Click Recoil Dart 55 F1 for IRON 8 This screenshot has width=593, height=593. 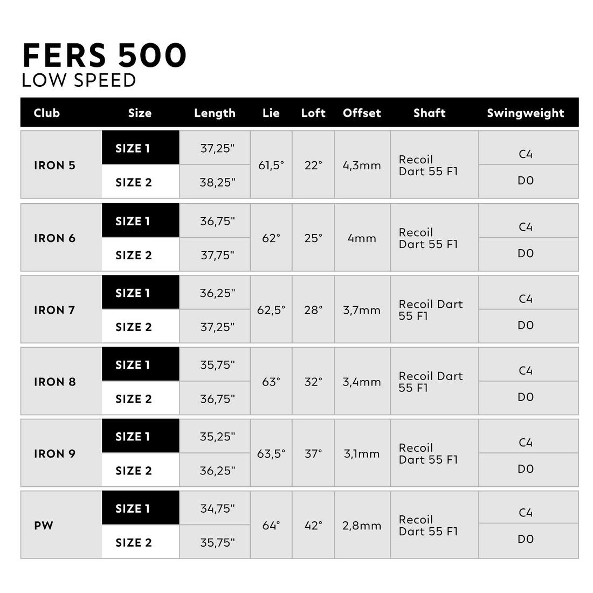pyautogui.click(x=430, y=382)
